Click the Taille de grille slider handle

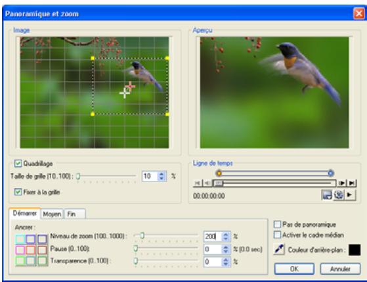click(78, 176)
